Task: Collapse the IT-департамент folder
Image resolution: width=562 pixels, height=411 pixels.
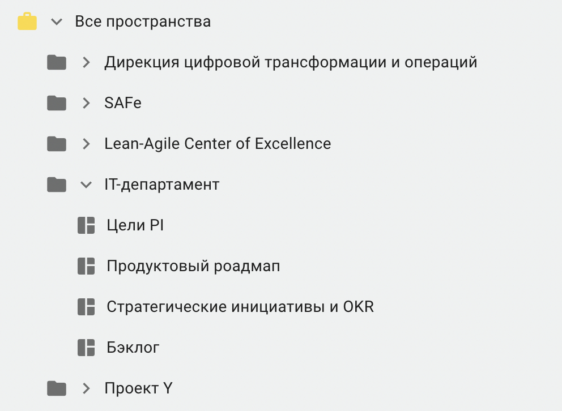Action: (x=86, y=185)
